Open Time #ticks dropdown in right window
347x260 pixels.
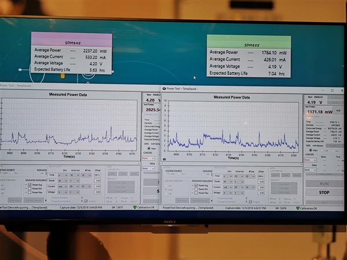tap(250, 176)
